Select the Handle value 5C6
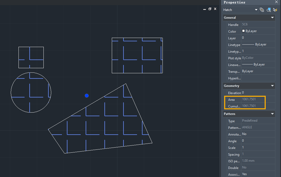The image size is (281, 177). [x=245, y=24]
